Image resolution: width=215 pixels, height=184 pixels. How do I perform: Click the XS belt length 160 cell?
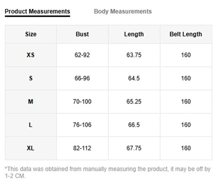[x=186, y=55]
